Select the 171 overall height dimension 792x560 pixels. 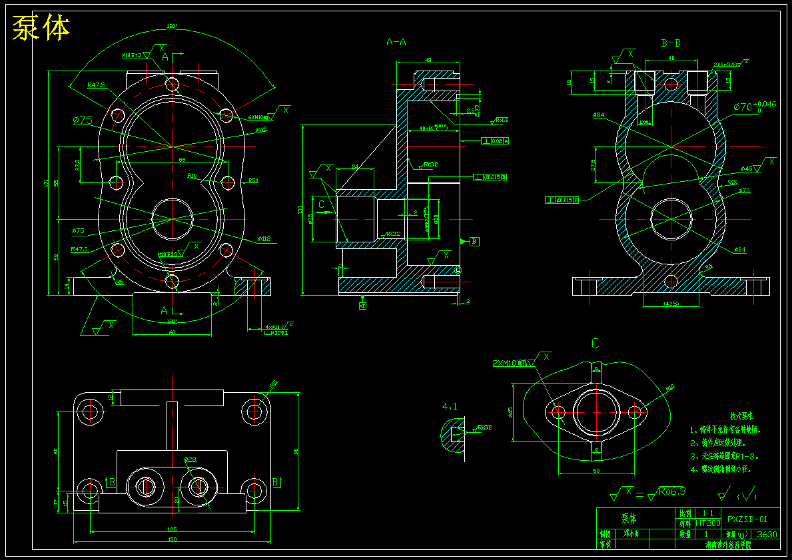click(46, 183)
